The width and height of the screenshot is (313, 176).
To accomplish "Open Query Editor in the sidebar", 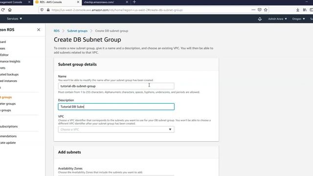I will [4, 55].
